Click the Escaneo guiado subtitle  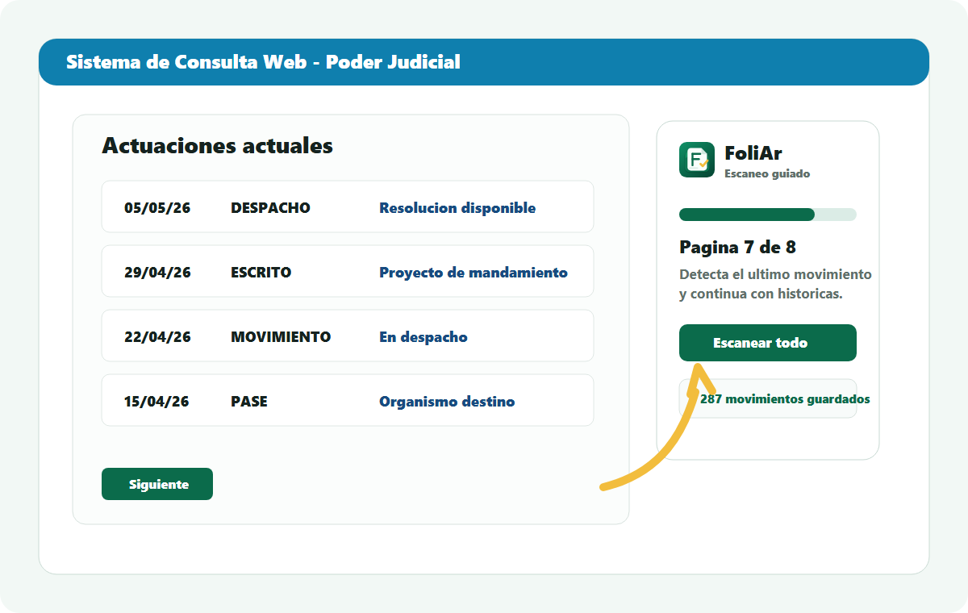point(767,174)
